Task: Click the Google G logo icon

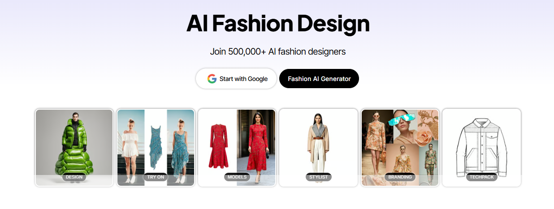Action: coord(212,79)
